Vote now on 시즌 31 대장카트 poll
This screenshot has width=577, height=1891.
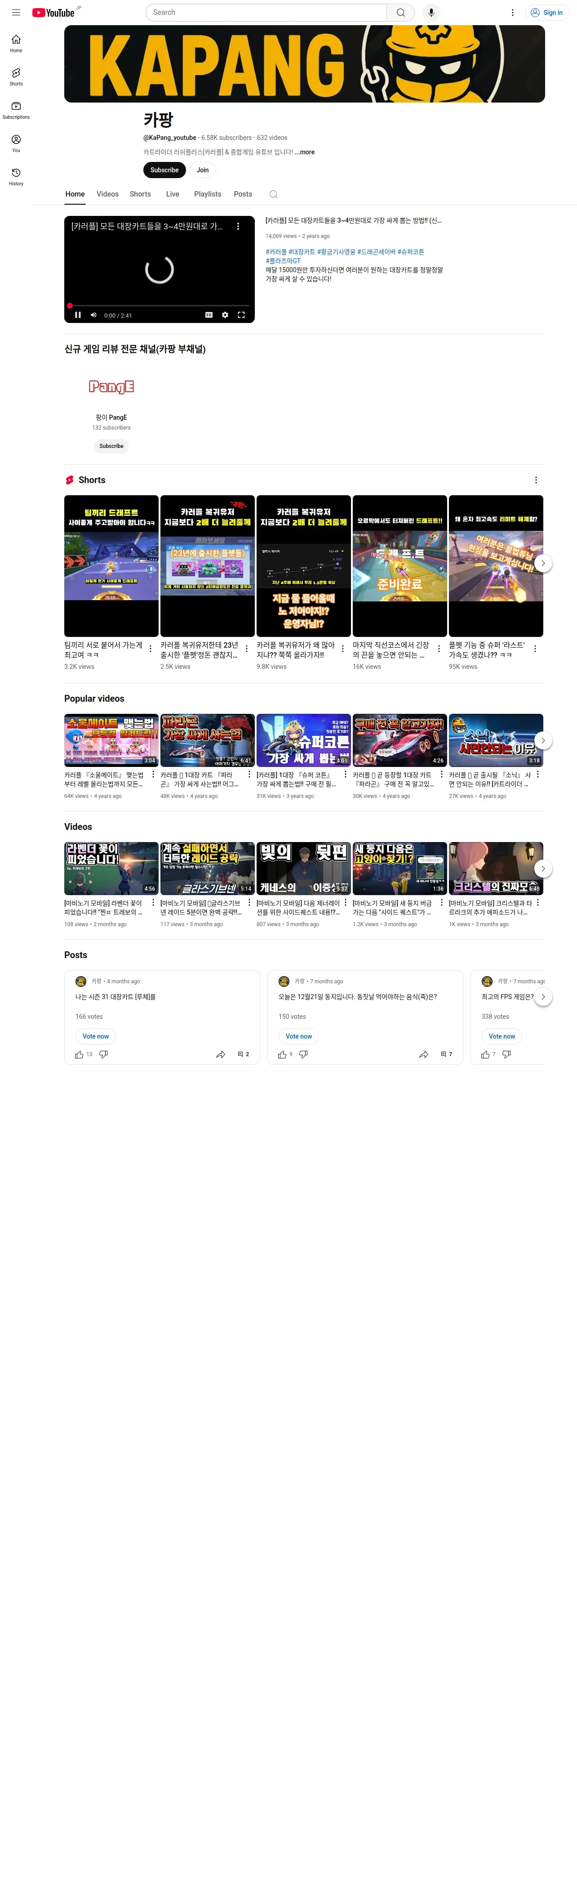pyautogui.click(x=95, y=1036)
